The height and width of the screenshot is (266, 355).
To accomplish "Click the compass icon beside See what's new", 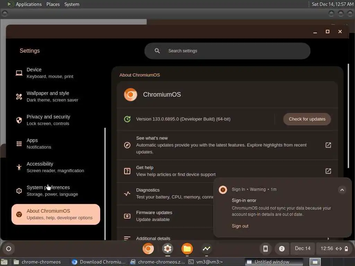I will [127, 145].
